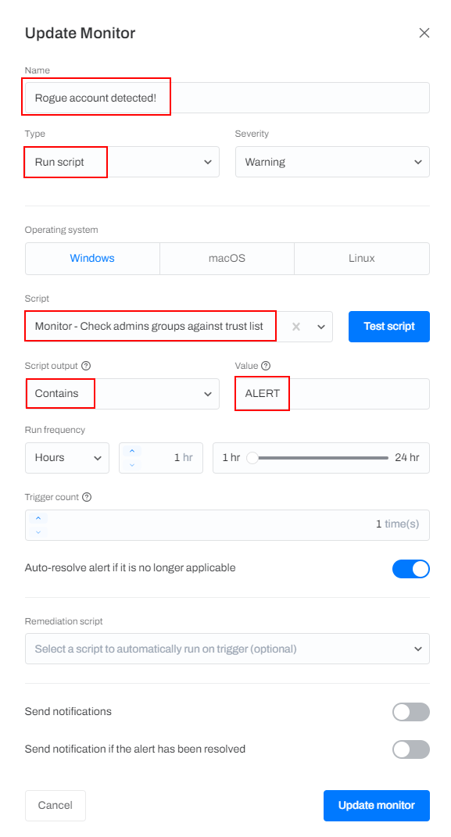Click the Test script button
Image resolution: width=451 pixels, height=837 pixels.
click(x=388, y=327)
